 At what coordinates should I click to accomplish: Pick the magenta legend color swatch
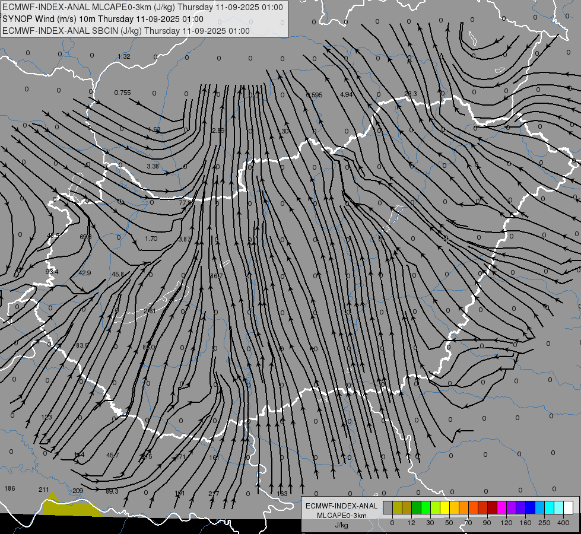point(501,507)
